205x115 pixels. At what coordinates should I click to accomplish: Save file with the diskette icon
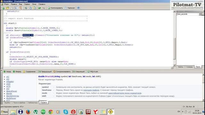tap(12, 8)
